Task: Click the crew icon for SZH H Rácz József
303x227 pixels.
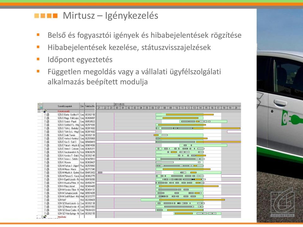Action: [x=48, y=186]
